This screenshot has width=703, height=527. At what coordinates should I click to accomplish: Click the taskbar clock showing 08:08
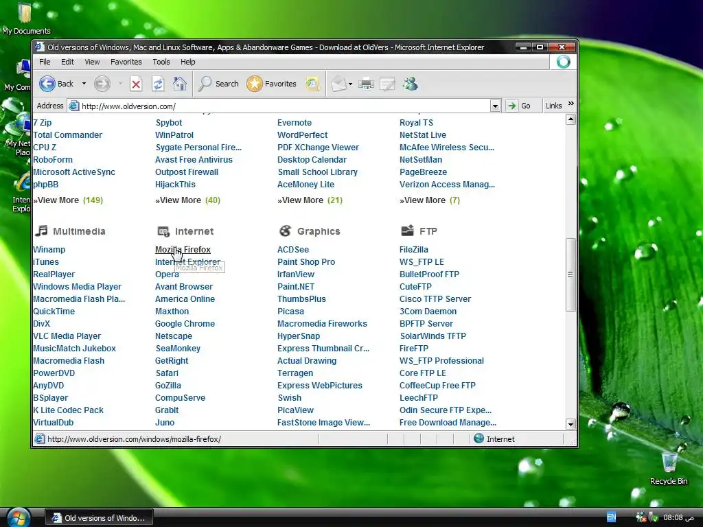tap(678, 517)
